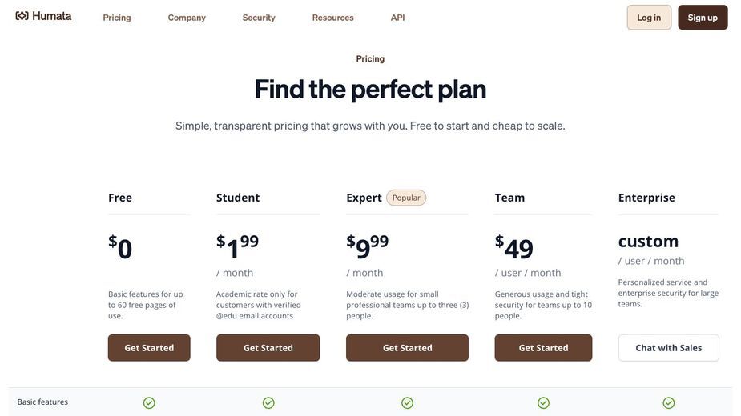Open the Pricing menu item
The width and height of the screenshot is (741, 416).
[x=117, y=18]
